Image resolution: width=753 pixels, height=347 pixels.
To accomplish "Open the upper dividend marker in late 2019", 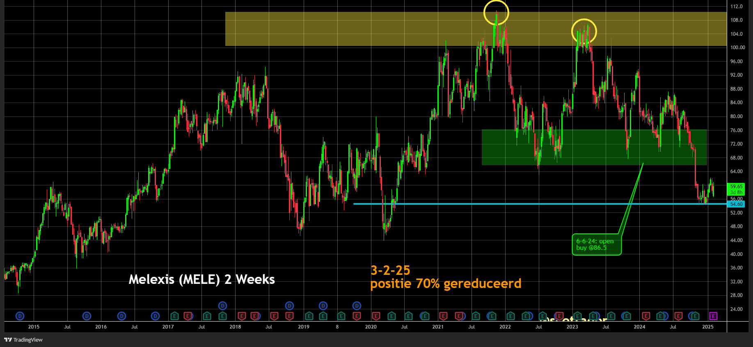I will pos(357,306).
